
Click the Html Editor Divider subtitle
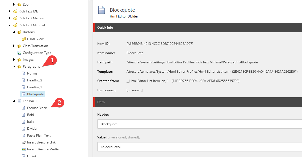point(124,16)
